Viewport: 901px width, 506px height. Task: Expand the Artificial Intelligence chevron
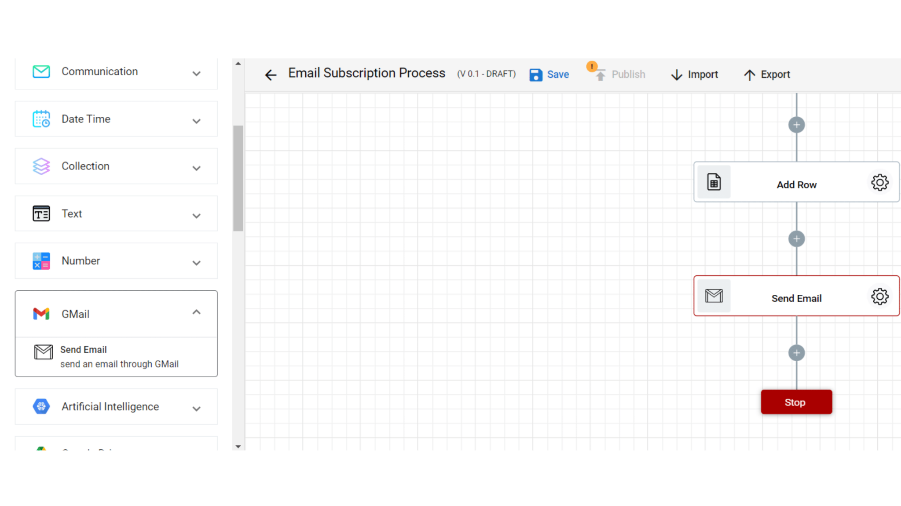[197, 408]
